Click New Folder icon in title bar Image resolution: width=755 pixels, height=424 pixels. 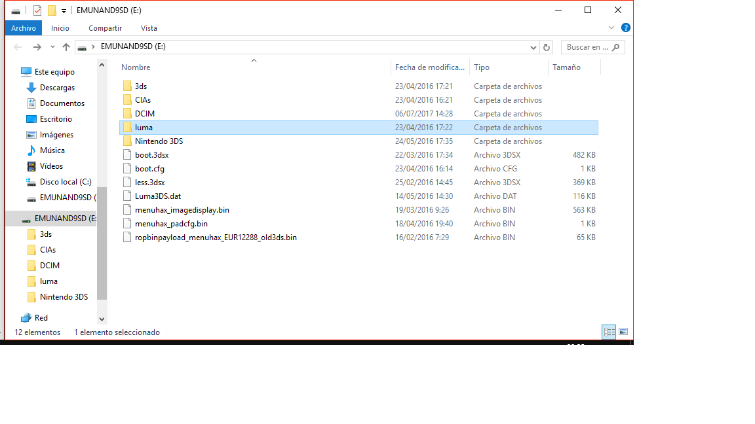[x=52, y=10]
